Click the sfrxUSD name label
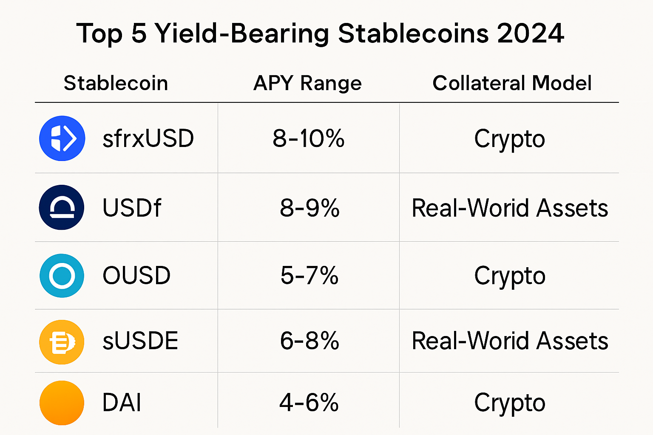Screen dimensions: 653x435 [x=148, y=138]
